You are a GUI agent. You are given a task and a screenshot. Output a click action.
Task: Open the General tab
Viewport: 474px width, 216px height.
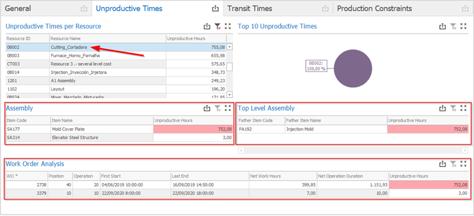46,8
